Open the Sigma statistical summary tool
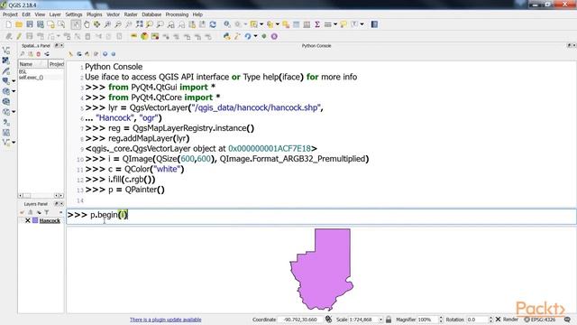Viewport: 577px width, 325px height. 317,24
